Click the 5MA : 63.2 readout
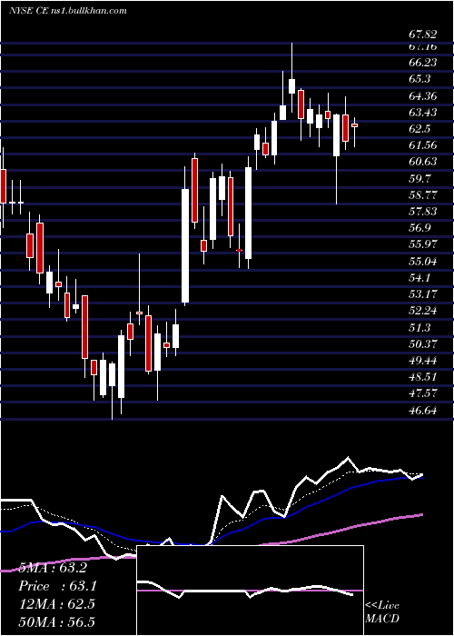The image size is (454, 636). (x=53, y=568)
